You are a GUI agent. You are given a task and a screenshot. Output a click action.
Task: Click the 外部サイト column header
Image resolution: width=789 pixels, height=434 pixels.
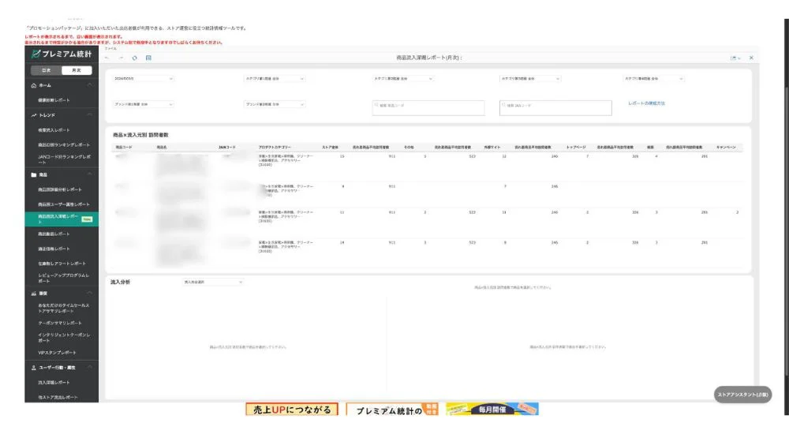point(492,147)
